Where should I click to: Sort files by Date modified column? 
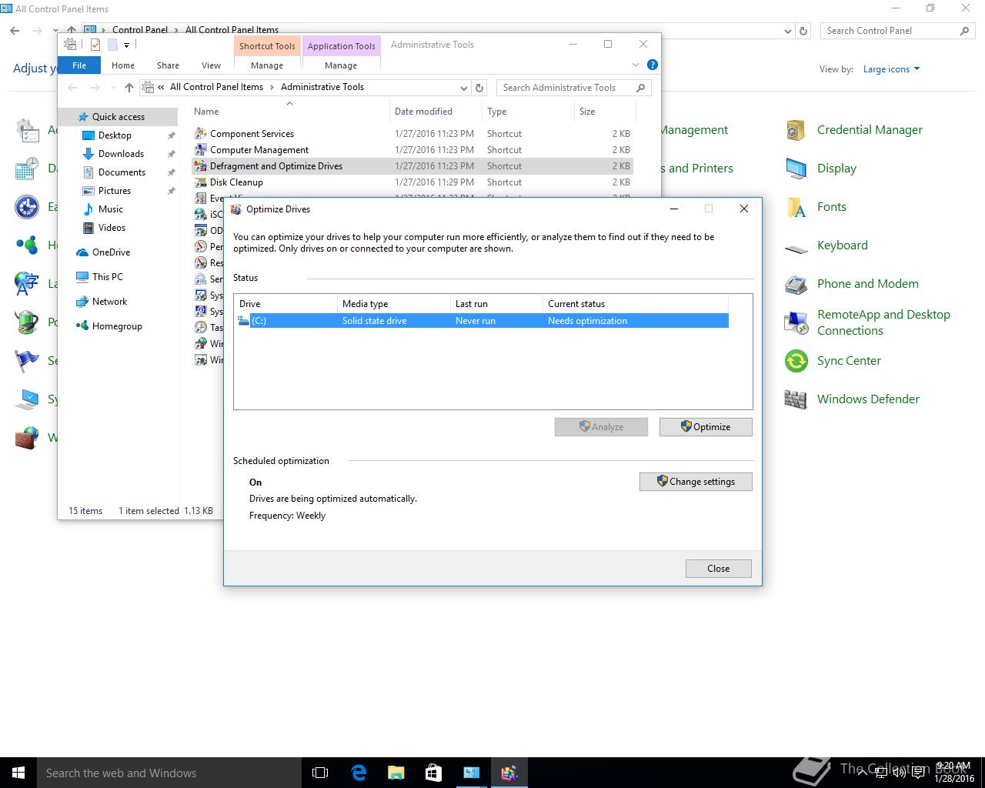(436, 112)
